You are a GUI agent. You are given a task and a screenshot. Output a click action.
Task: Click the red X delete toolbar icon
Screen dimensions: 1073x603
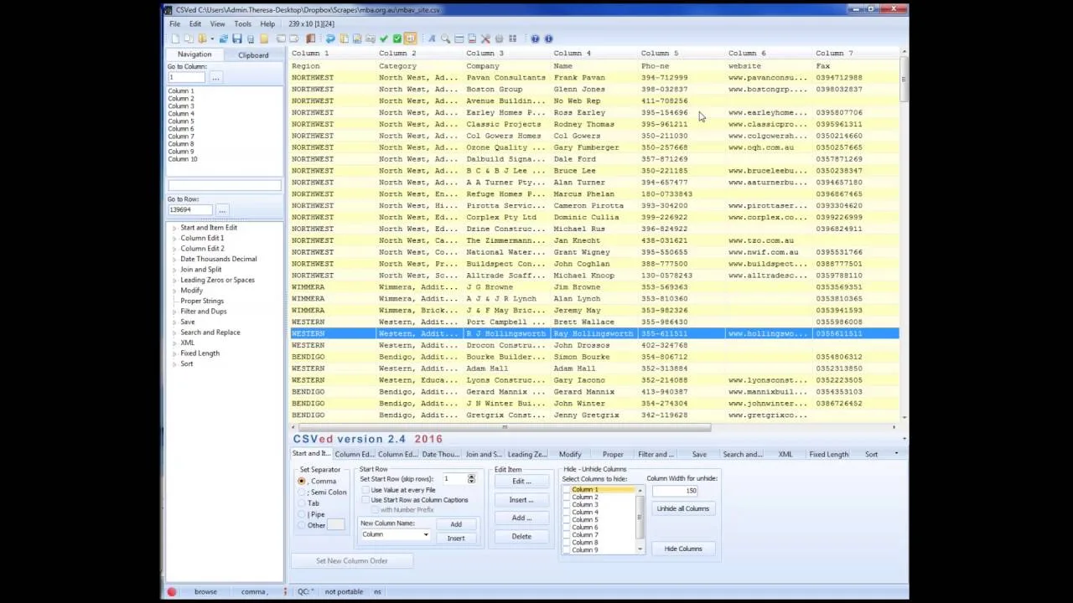[485, 39]
